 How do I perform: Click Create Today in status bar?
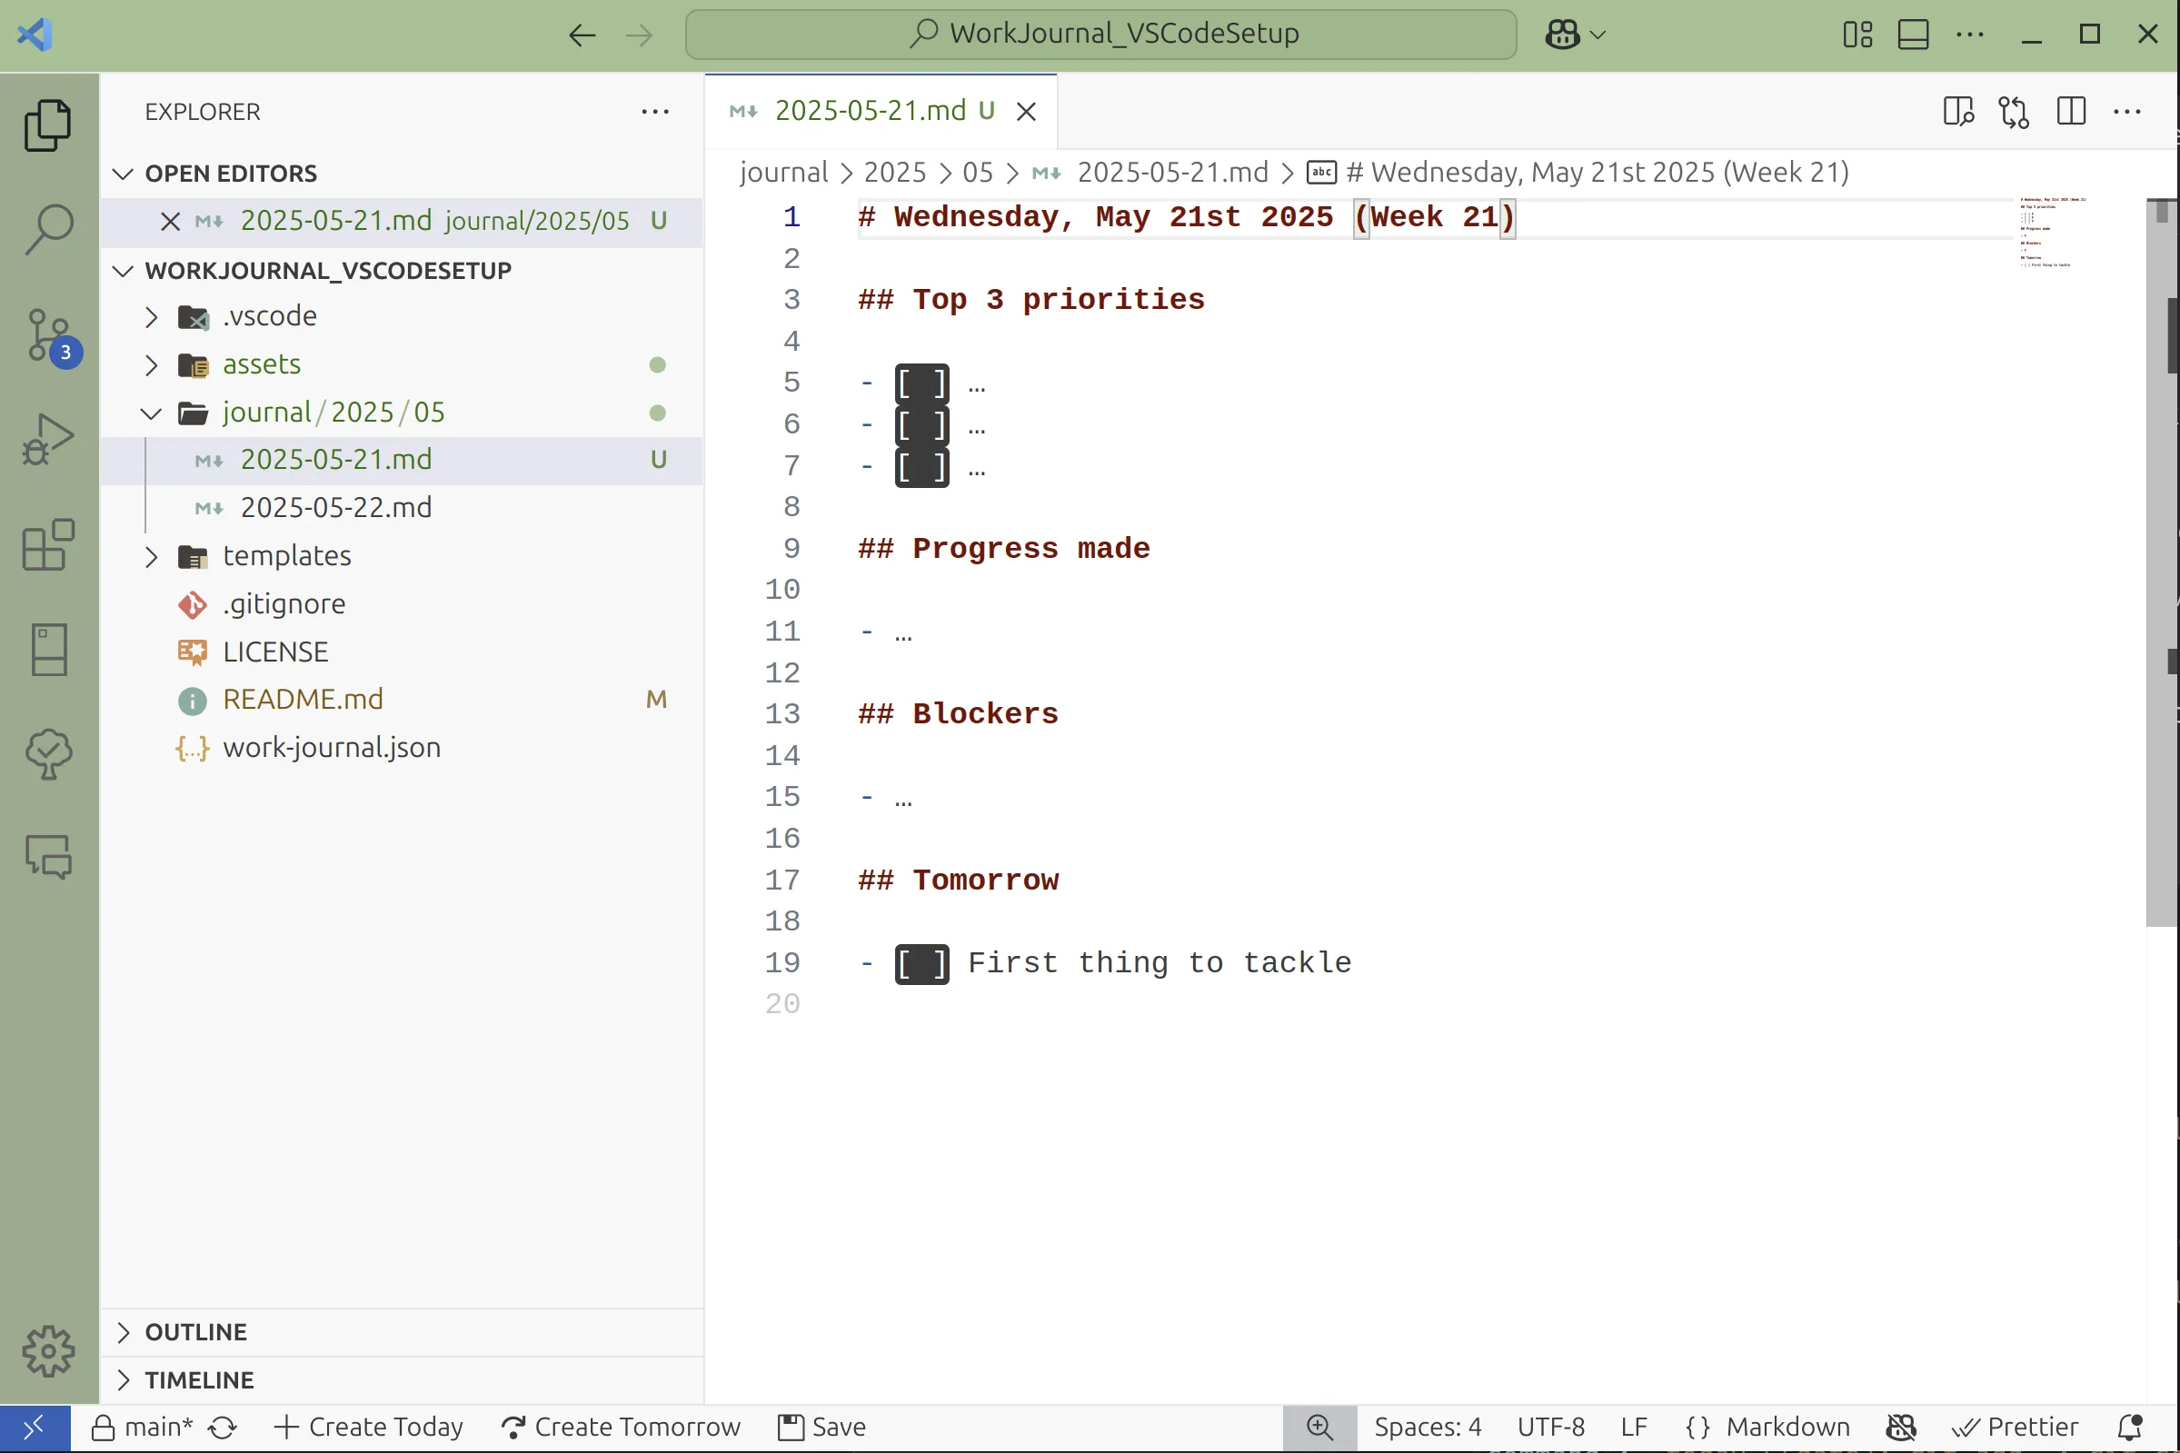click(x=369, y=1428)
